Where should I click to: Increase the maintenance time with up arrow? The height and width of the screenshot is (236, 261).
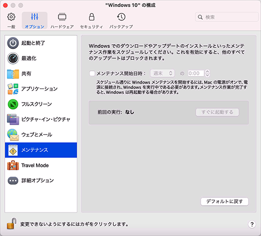(207, 71)
